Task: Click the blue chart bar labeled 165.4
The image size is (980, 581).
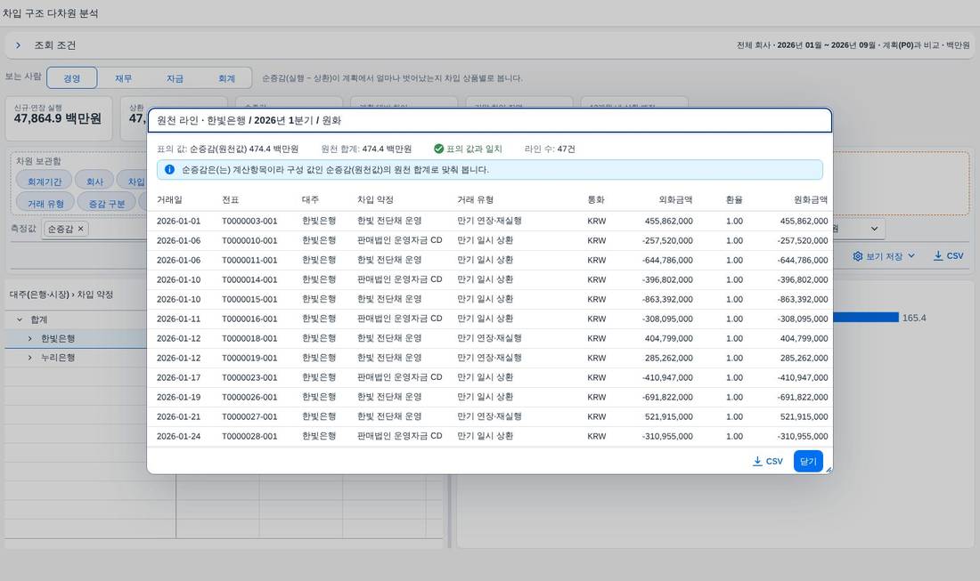Action: point(866,318)
